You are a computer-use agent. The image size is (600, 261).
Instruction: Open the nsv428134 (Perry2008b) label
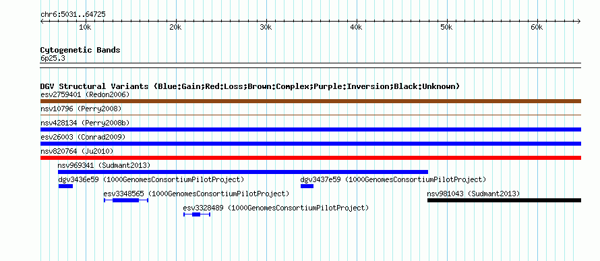[x=85, y=123]
